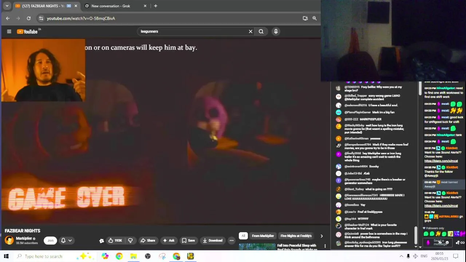Close the FAZBEAR NIGHTS tab
This screenshot has height=262, width=466.
click(76, 6)
